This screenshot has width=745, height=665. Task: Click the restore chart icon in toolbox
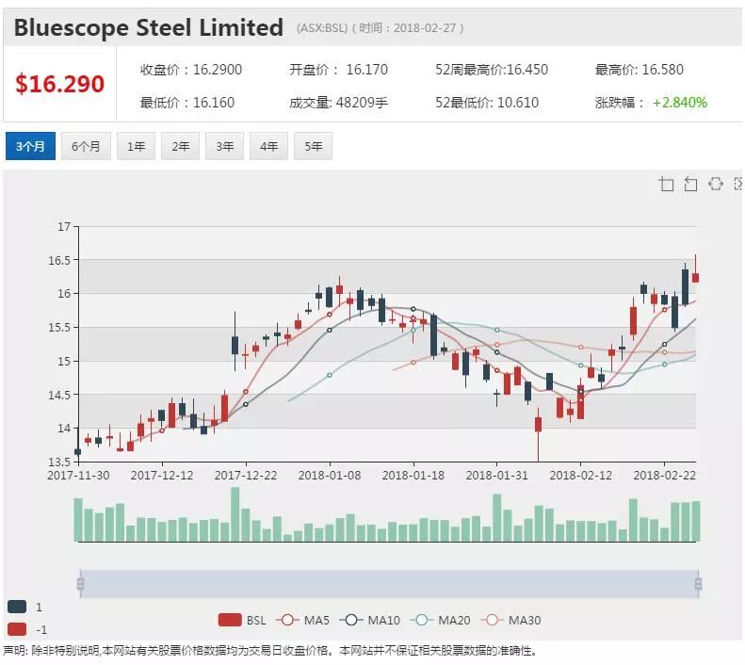click(x=715, y=184)
